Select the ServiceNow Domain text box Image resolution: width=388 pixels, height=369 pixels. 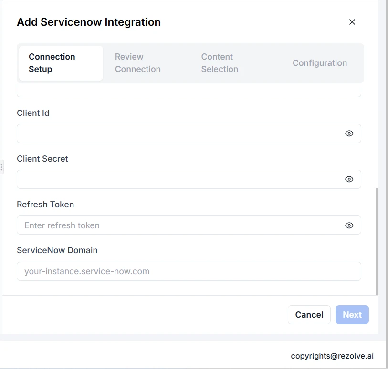pos(189,271)
